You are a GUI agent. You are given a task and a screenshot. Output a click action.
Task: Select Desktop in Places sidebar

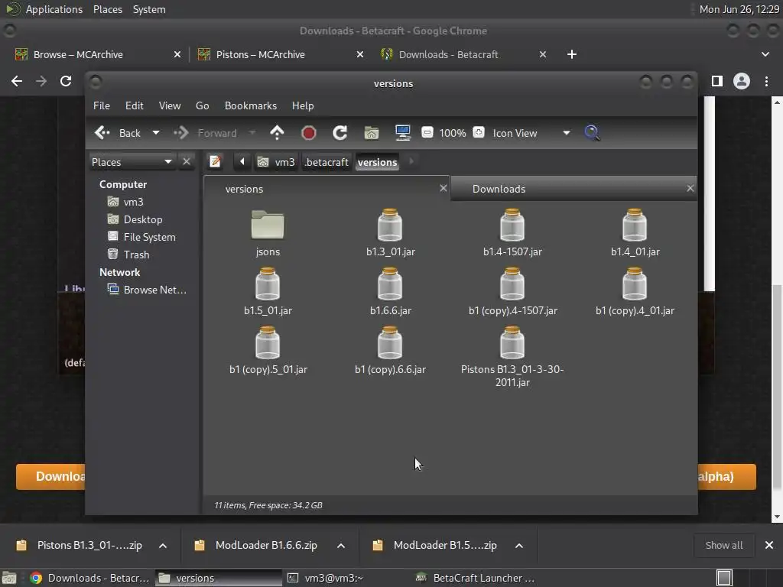143,219
